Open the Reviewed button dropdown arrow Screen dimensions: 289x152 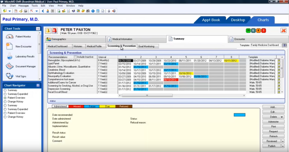click(x=283, y=141)
